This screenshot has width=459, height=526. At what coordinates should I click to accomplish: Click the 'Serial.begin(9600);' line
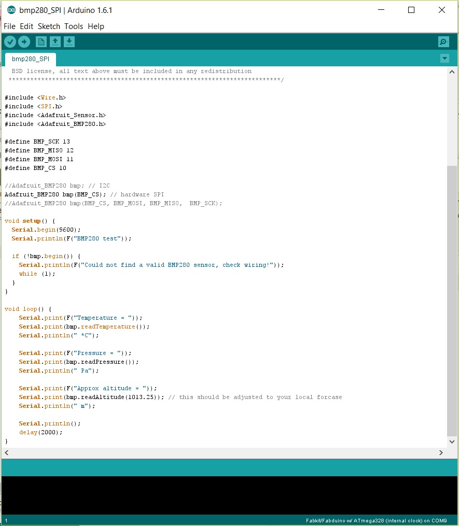coord(46,230)
